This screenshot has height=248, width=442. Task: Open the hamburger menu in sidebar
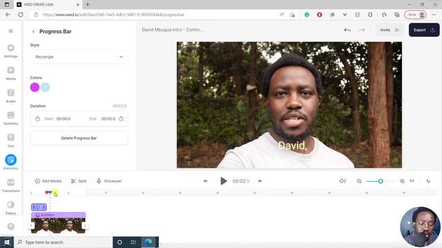(11, 31)
